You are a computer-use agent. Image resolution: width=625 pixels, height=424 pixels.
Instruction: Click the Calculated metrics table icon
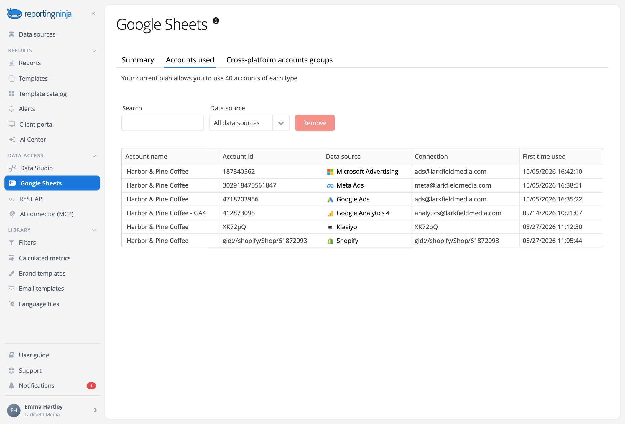[11, 258]
